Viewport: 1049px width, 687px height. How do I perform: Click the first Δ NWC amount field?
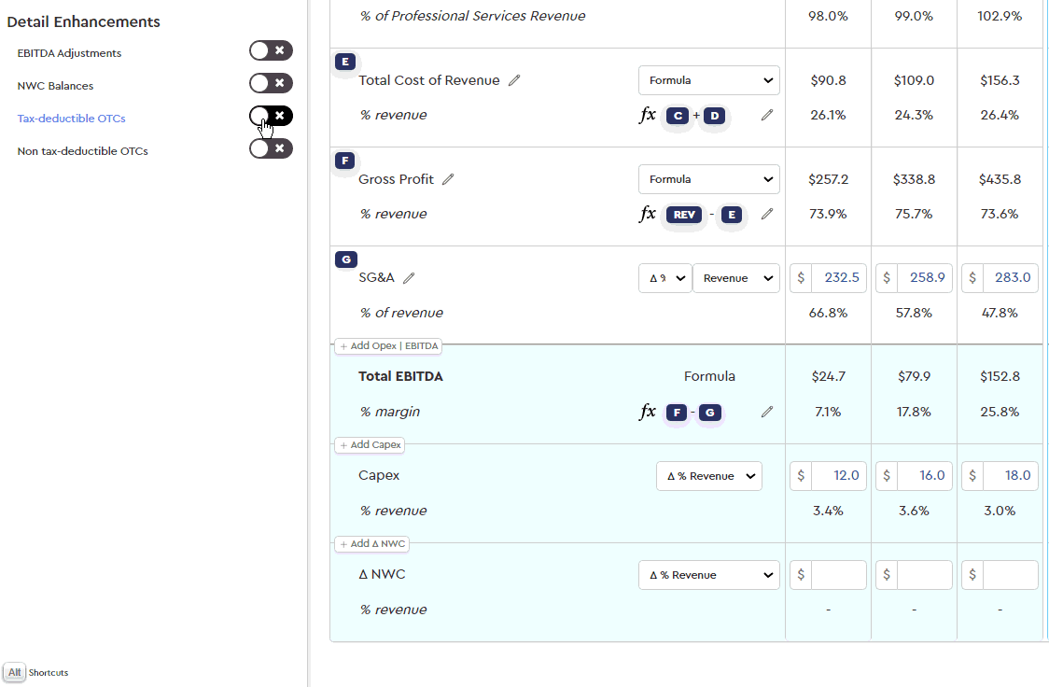(837, 575)
